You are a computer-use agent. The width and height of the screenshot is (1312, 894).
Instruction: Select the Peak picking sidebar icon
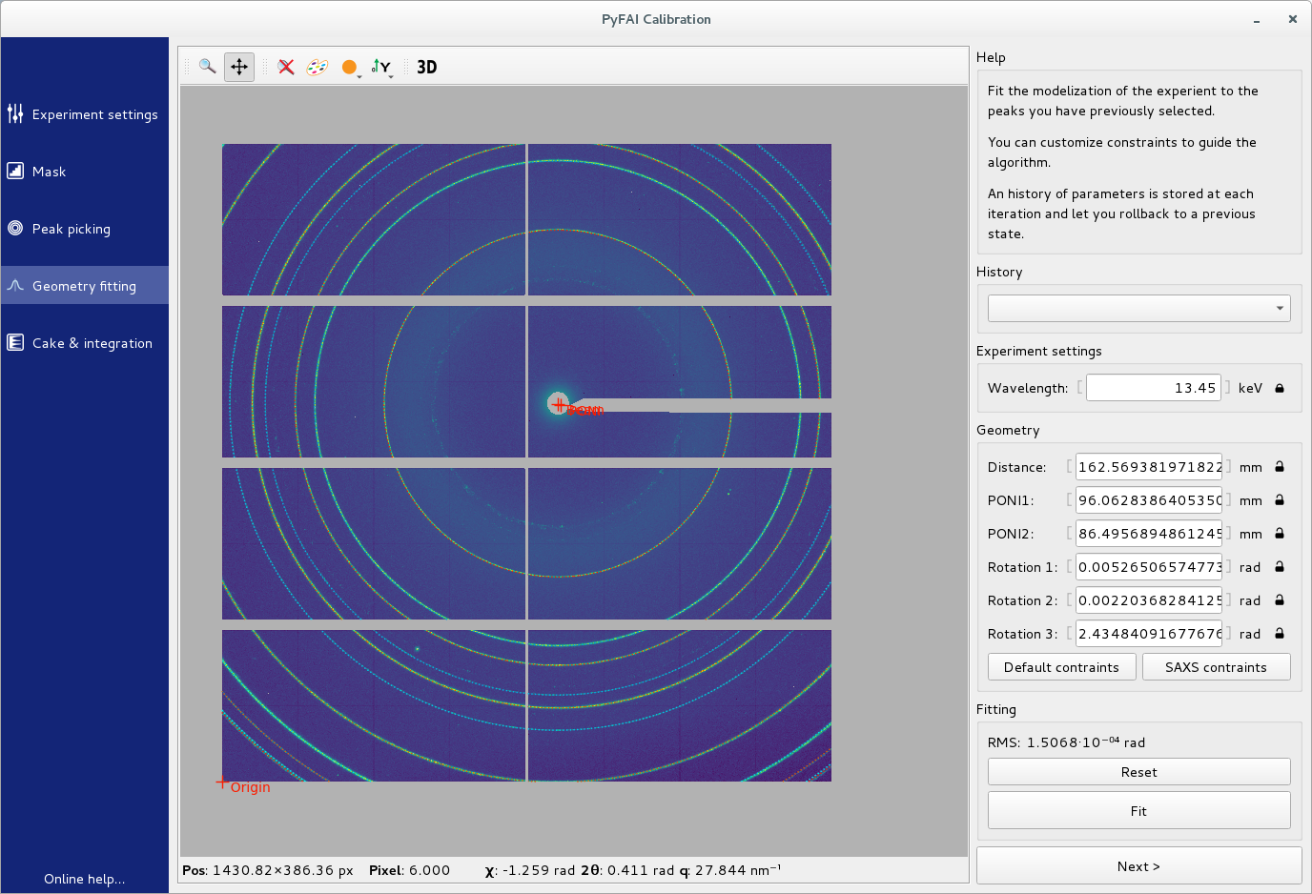pos(15,228)
